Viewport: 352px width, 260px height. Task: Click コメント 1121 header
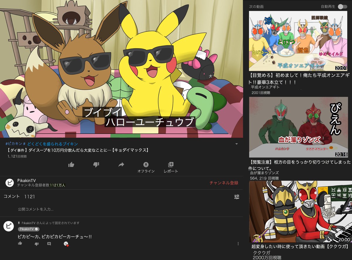pyautogui.click(x=19, y=196)
